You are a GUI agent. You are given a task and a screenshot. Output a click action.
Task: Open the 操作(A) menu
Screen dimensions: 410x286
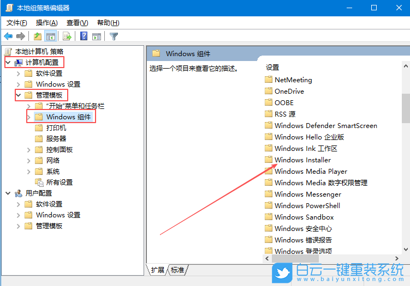coord(46,23)
